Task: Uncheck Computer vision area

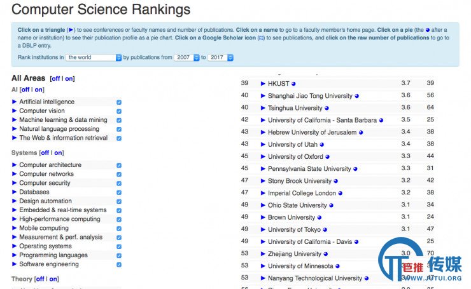Action: pos(119,111)
